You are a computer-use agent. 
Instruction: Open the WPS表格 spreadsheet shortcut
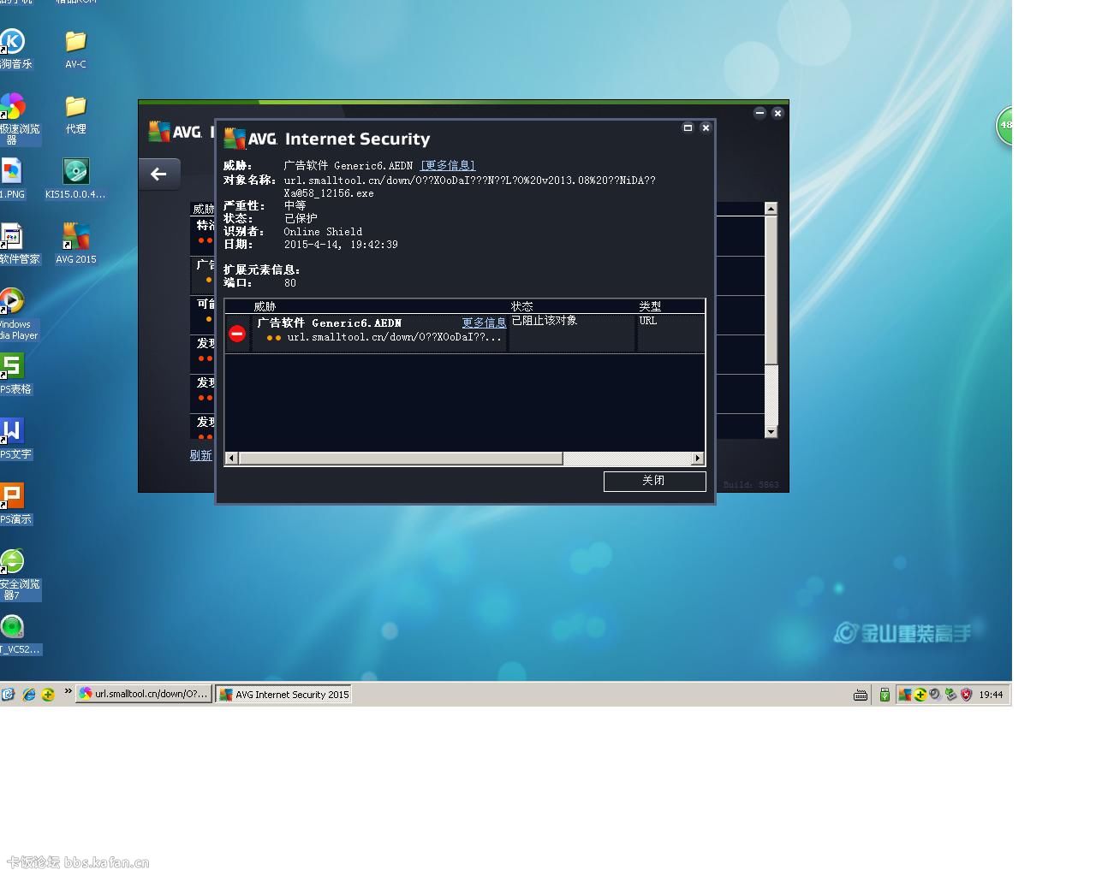15,373
